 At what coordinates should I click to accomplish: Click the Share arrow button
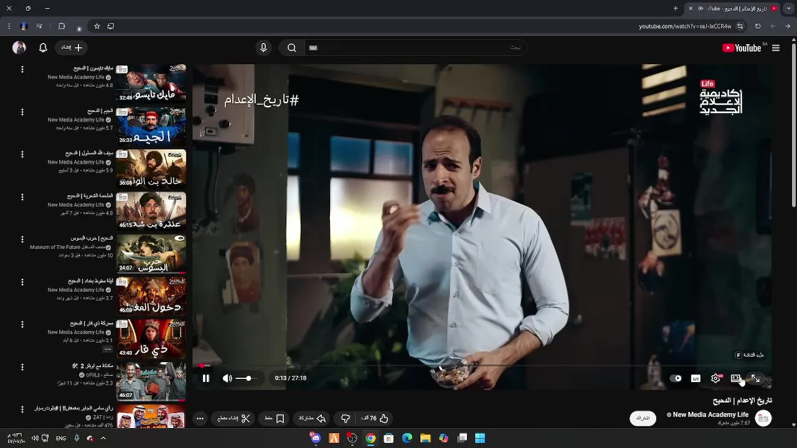313,419
